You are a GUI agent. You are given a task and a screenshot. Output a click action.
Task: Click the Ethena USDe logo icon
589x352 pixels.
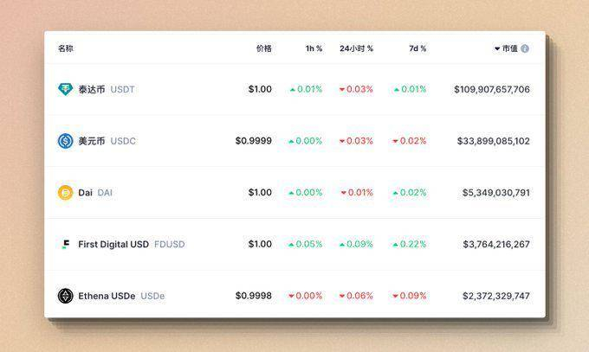click(65, 296)
